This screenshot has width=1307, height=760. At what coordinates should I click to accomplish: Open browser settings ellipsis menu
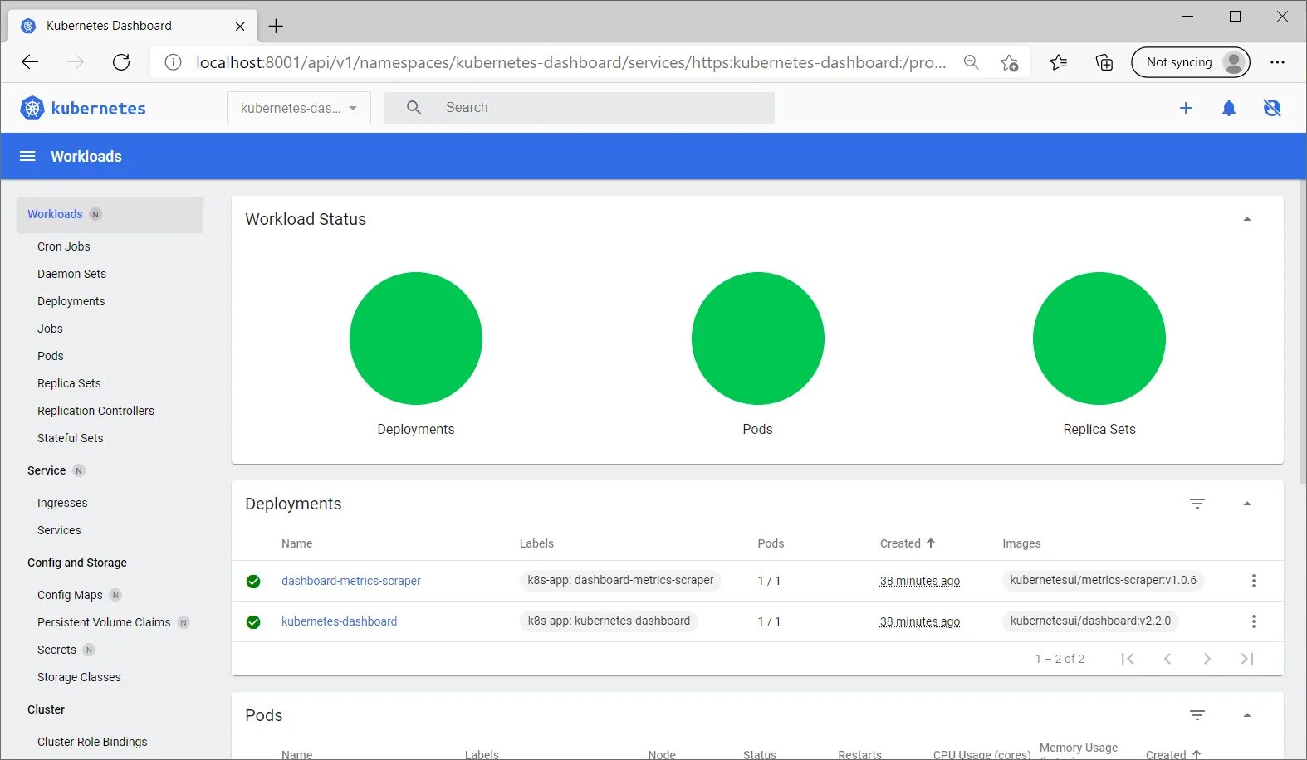[x=1277, y=62]
